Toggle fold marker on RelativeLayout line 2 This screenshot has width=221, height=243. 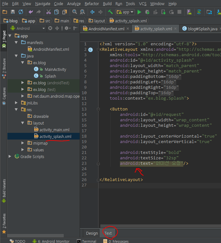point(98,50)
